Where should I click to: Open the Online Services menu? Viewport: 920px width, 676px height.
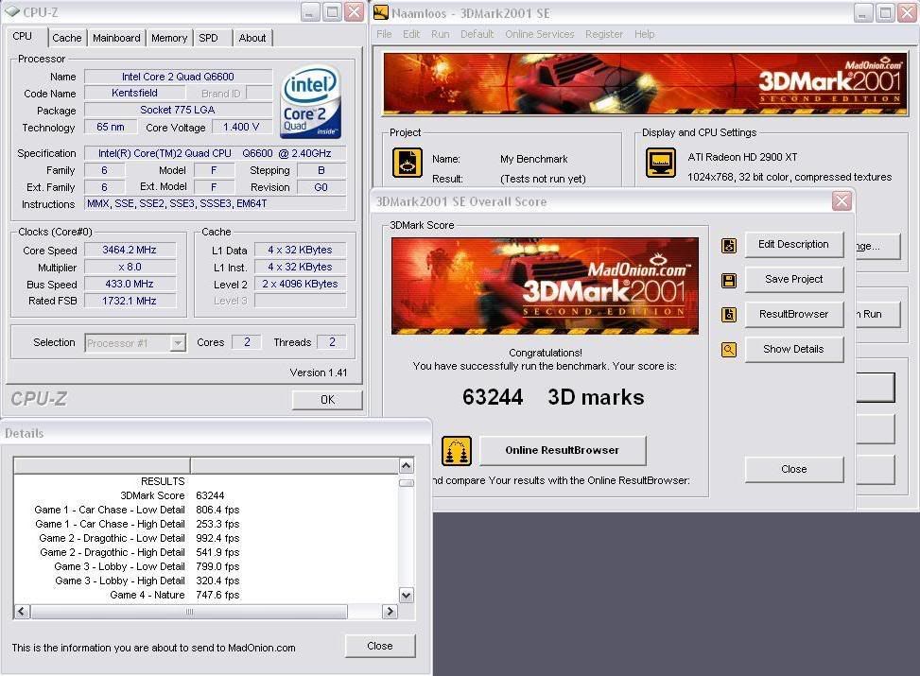click(539, 34)
